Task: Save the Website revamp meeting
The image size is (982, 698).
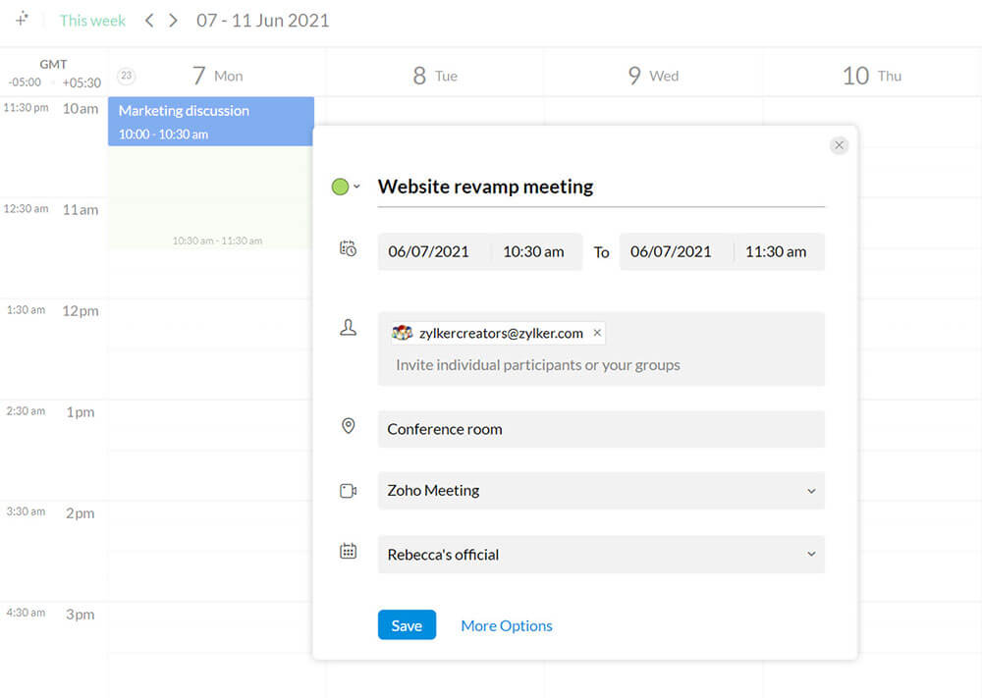Action: (407, 625)
